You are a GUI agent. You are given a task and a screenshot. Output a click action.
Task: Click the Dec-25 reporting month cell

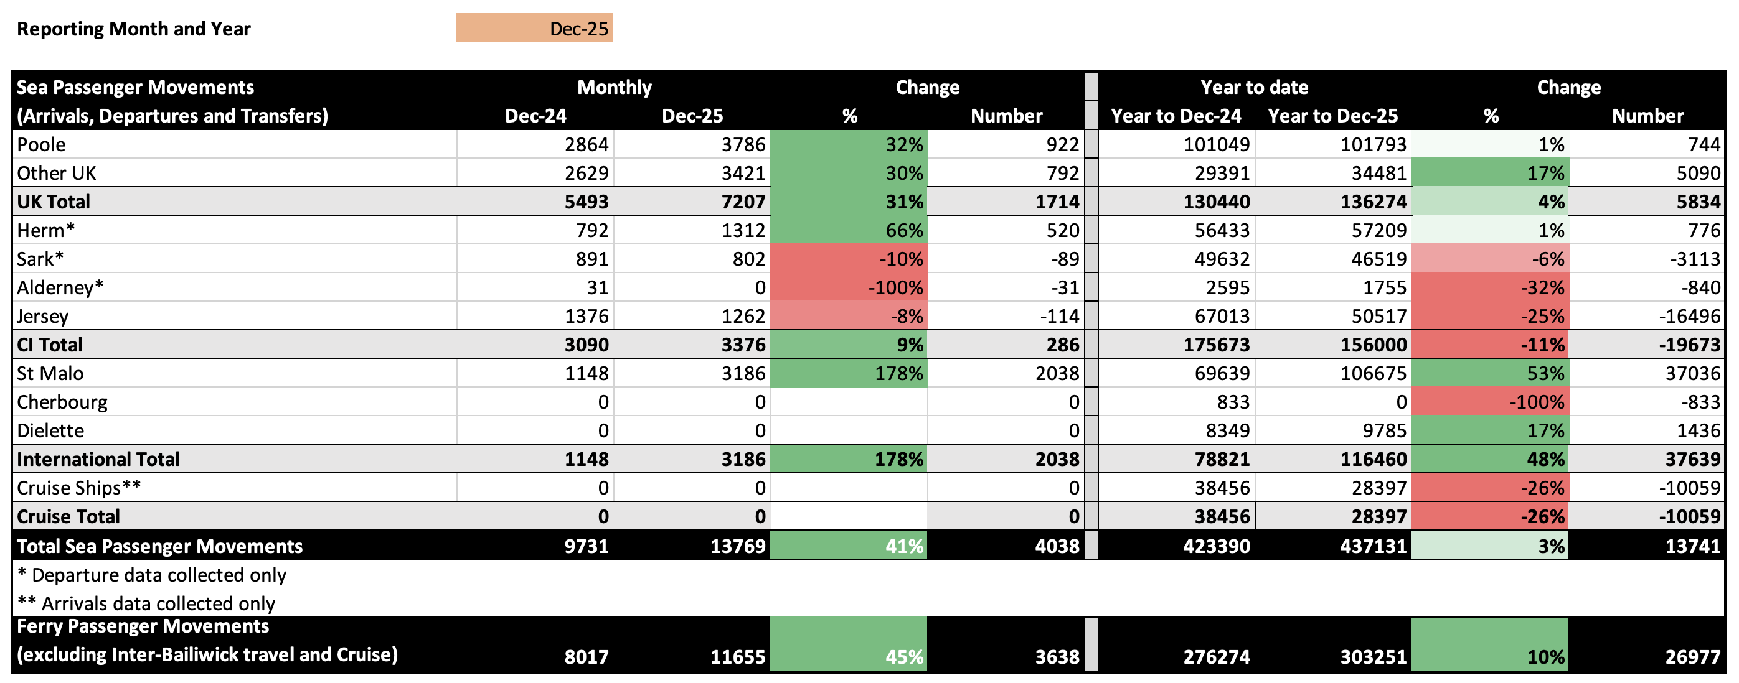(534, 29)
